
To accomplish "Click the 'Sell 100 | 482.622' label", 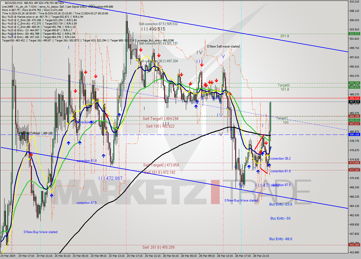I will 160,126.
